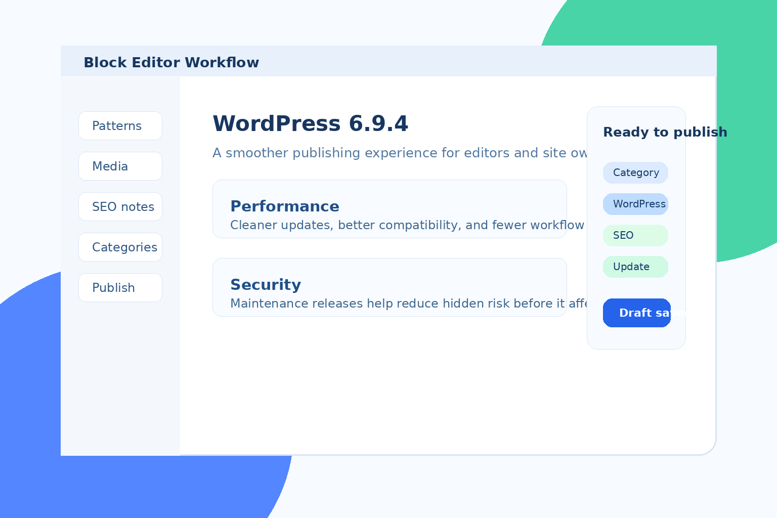Open the Security card
777x518 pixels.
[x=390, y=287]
